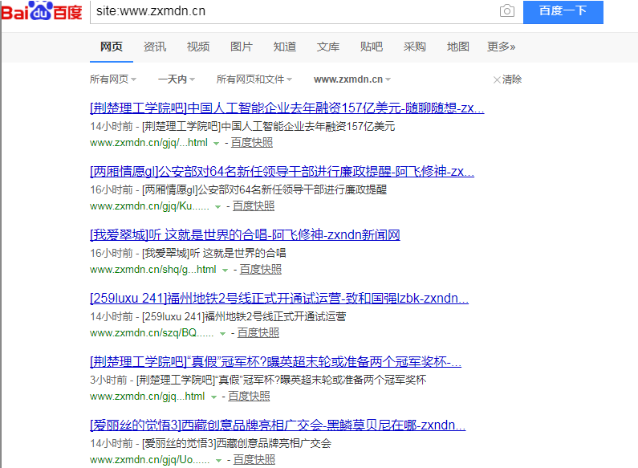Expand arrow beside www.zxmdn.cn/shq/g...html
The image size is (638, 468).
(x=225, y=271)
